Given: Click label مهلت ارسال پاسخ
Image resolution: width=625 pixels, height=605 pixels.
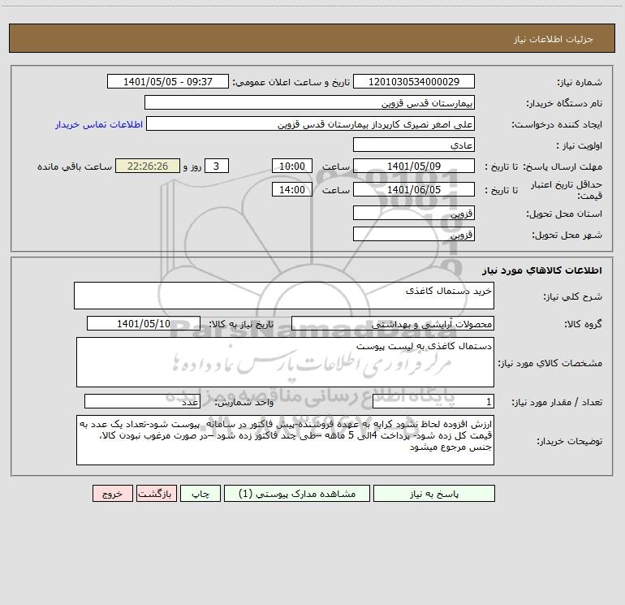Looking at the screenshot, I should tap(562, 166).
